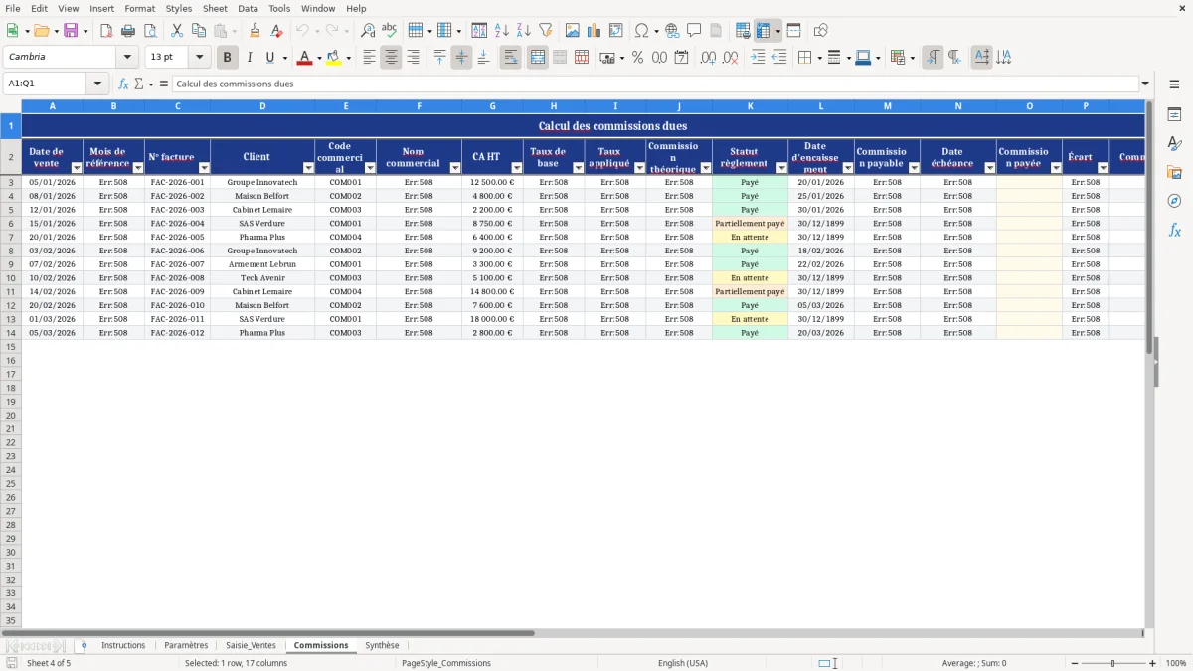This screenshot has width=1193, height=671.
Task: Toggle right-to-left text direction
Action: click(x=954, y=58)
